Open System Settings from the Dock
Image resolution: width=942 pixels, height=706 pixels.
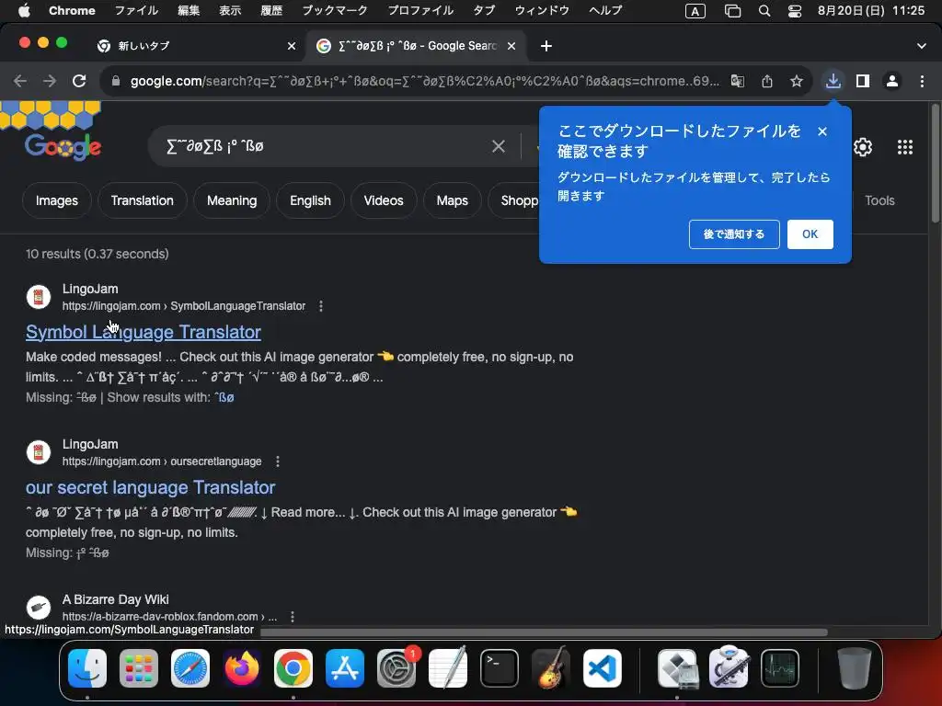click(396, 668)
